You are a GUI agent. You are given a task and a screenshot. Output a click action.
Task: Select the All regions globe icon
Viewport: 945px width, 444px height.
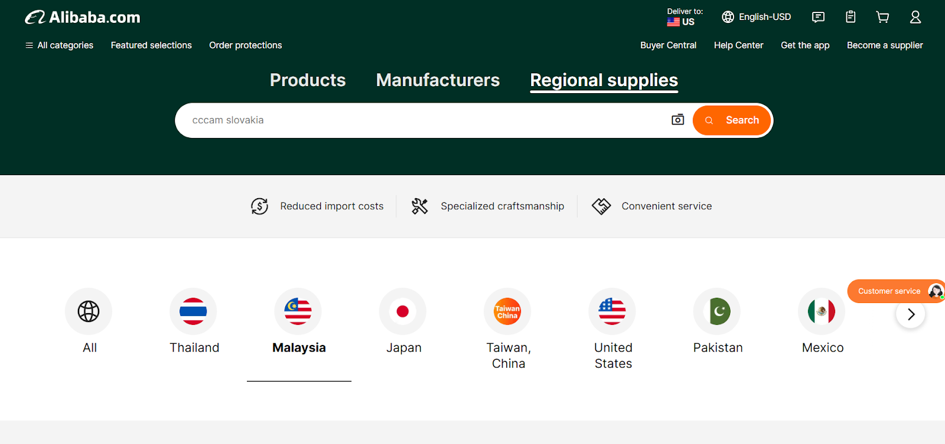89,311
